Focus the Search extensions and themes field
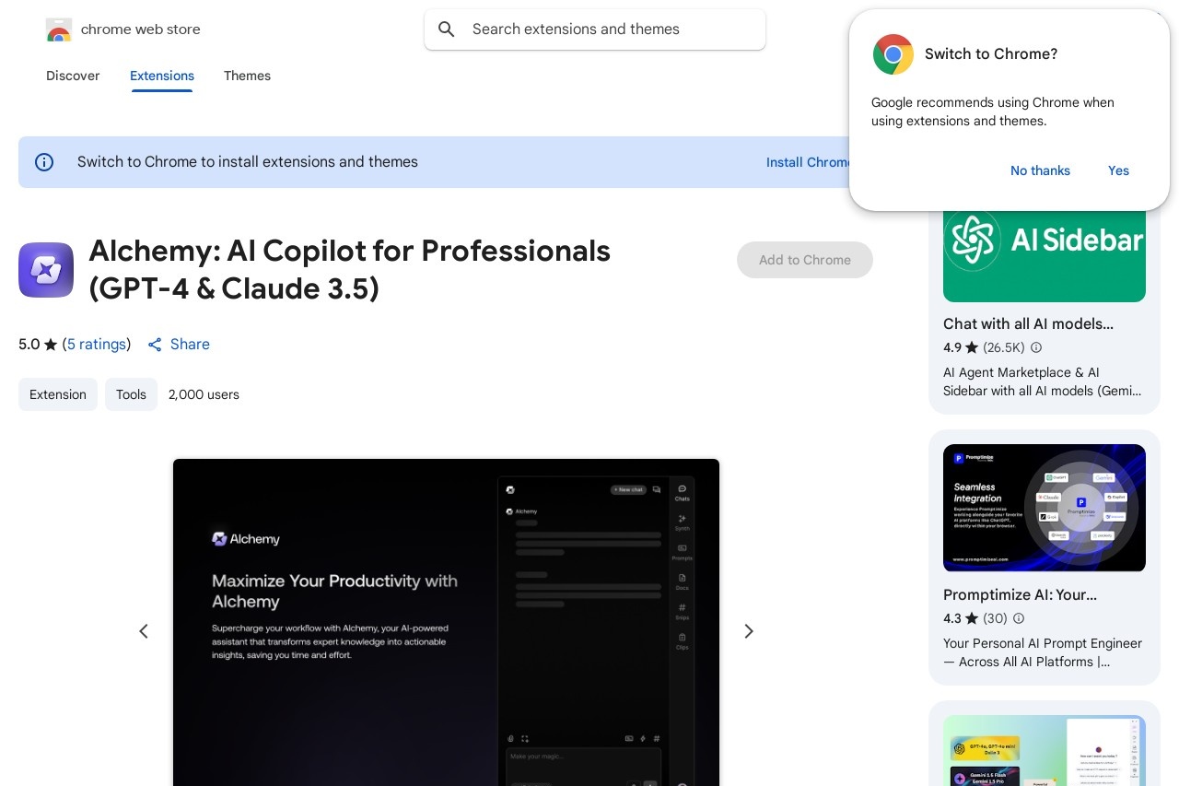 (x=595, y=29)
